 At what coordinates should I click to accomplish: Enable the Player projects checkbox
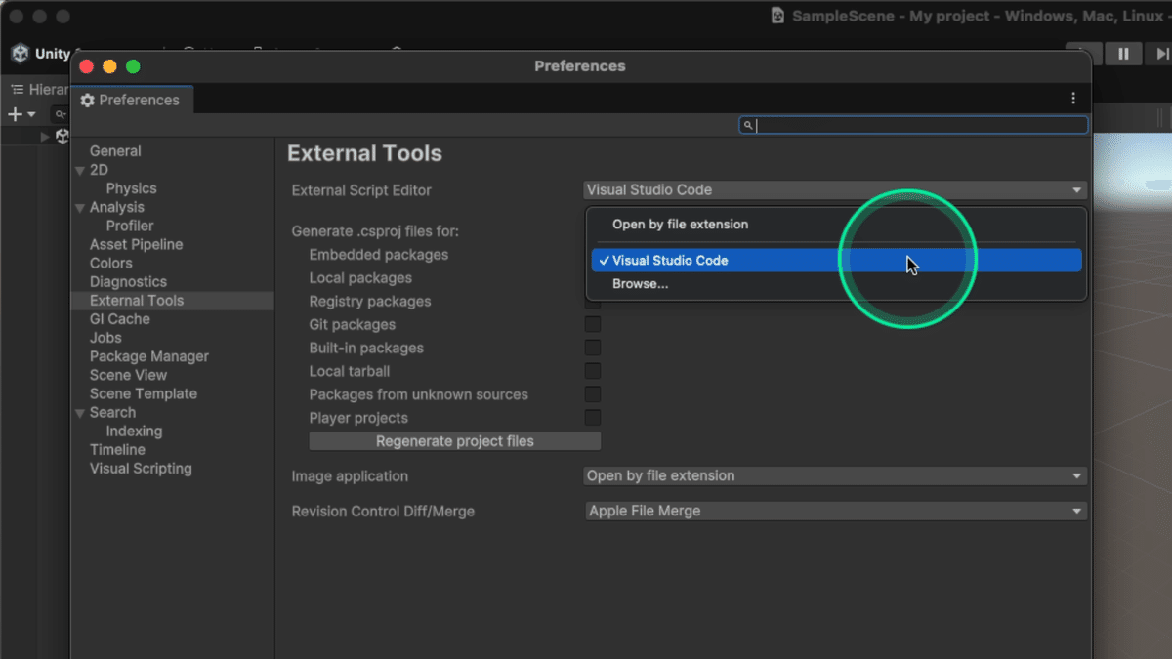593,418
